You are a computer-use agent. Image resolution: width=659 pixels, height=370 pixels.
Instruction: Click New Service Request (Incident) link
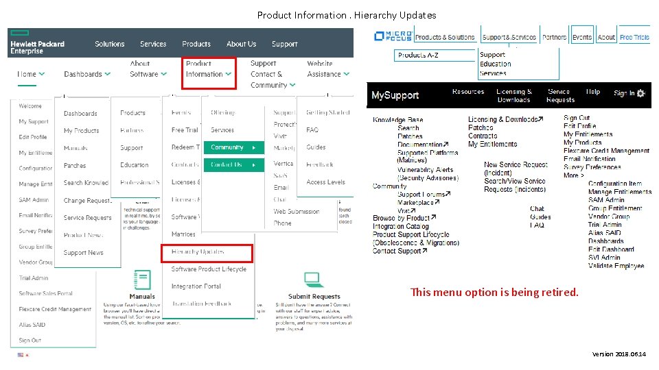pyautogui.click(x=516, y=169)
